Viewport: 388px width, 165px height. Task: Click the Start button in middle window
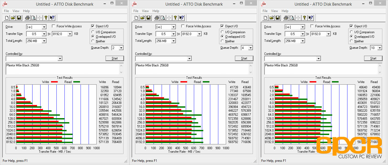coord(244,58)
